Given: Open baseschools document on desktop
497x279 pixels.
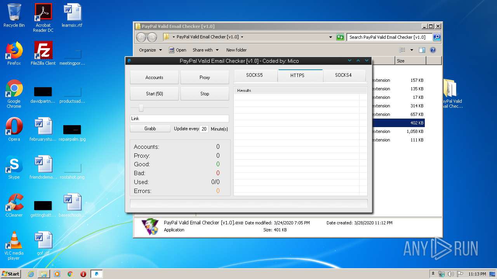Looking at the screenshot, I should (72, 205).
